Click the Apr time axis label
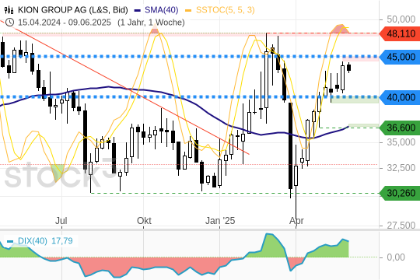Image resolution: width=420 pixels, height=280 pixels. [x=296, y=221]
